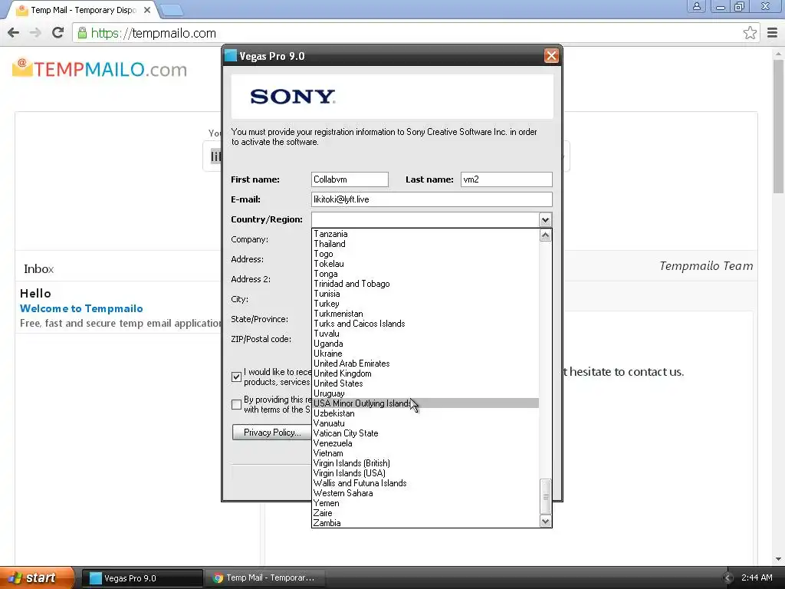
Task: Select United Arab Emirates
Action: (425, 364)
